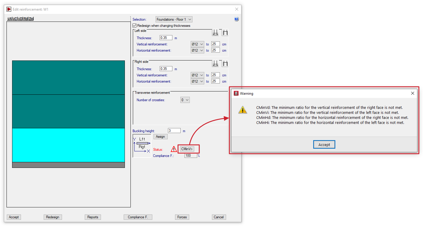The width and height of the screenshot is (423, 231).
Task: Click the Right side Thickness input field
Action: coord(166,69)
